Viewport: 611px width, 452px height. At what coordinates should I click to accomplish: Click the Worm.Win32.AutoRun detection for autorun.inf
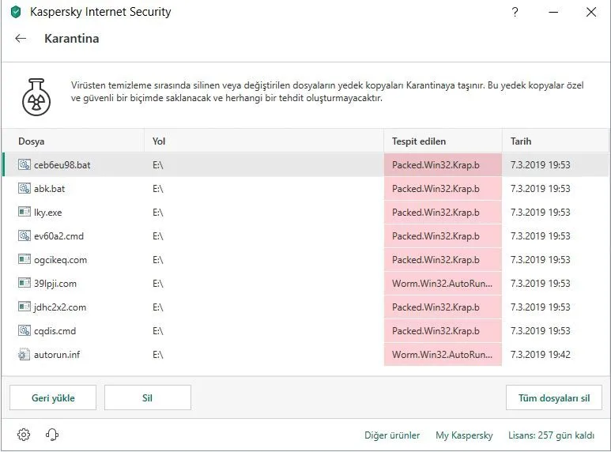point(443,355)
